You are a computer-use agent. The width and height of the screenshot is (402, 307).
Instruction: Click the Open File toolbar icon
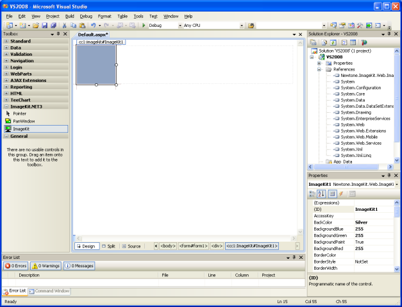[x=36, y=26]
